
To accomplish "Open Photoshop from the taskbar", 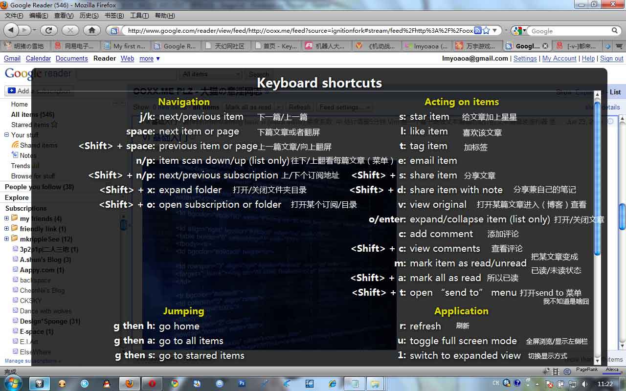I will tap(242, 384).
